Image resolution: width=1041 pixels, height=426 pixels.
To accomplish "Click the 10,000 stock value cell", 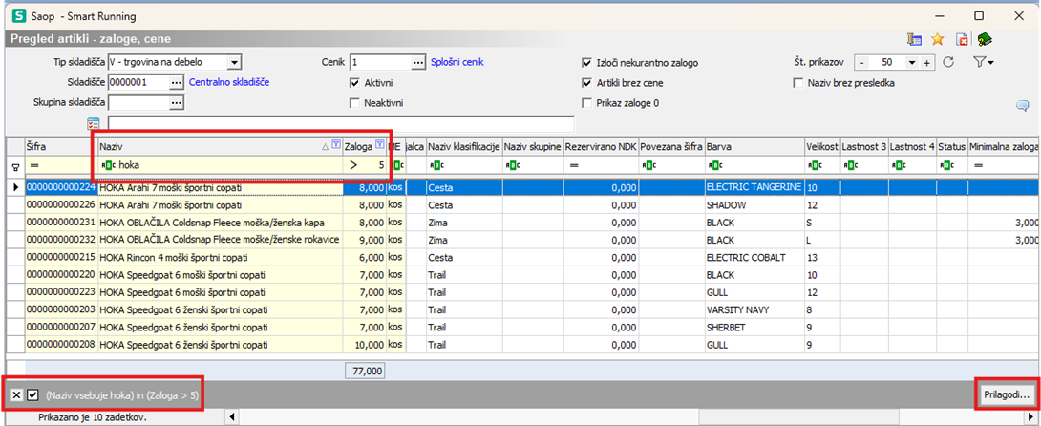I will (365, 345).
